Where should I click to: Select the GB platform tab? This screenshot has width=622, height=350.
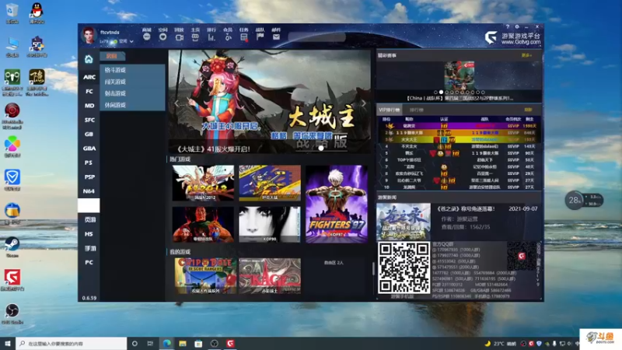[x=89, y=134]
